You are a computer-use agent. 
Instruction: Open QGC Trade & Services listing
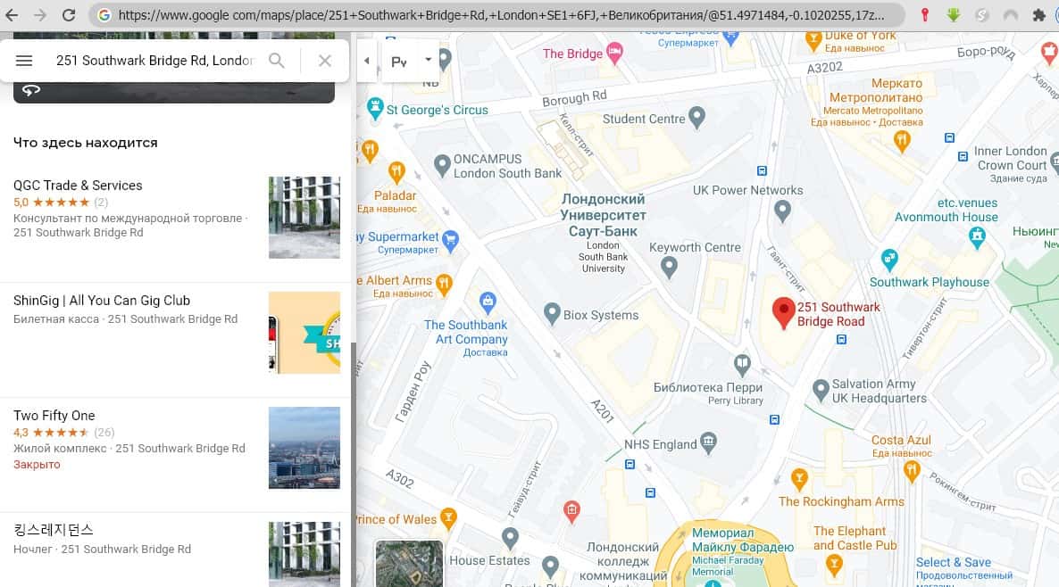78,186
